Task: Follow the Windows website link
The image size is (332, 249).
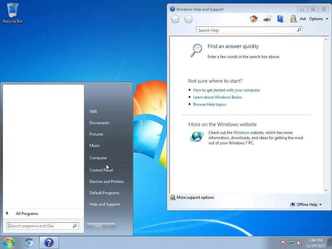Action: pos(241,133)
